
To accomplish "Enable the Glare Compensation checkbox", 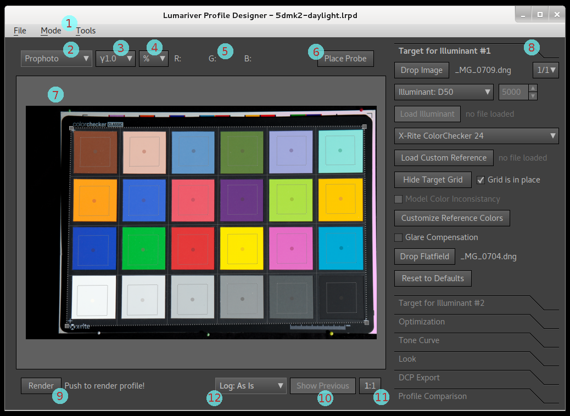I will [399, 237].
